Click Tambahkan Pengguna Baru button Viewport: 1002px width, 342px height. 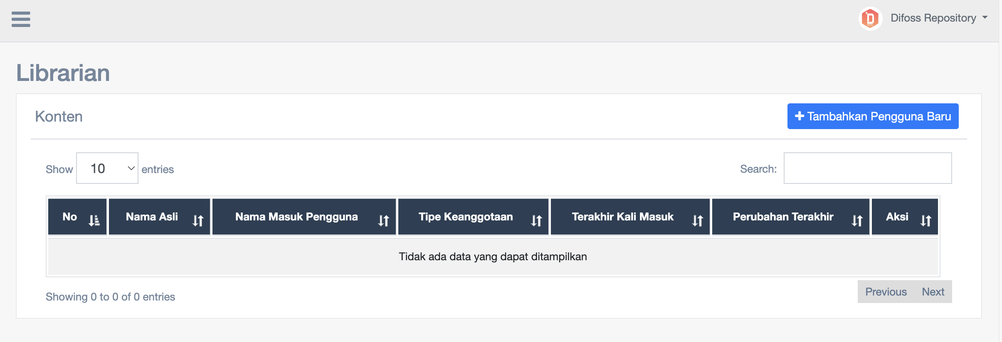click(873, 116)
